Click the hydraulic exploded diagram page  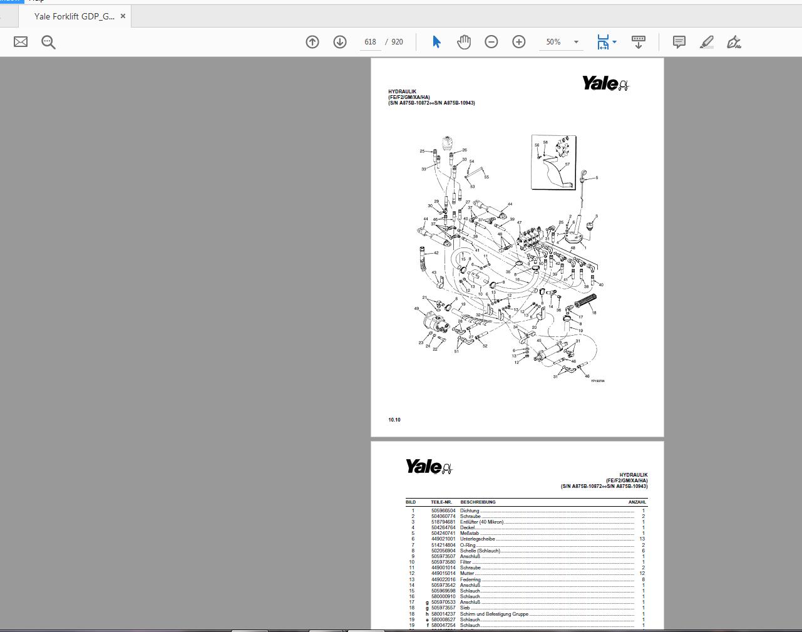(517, 247)
